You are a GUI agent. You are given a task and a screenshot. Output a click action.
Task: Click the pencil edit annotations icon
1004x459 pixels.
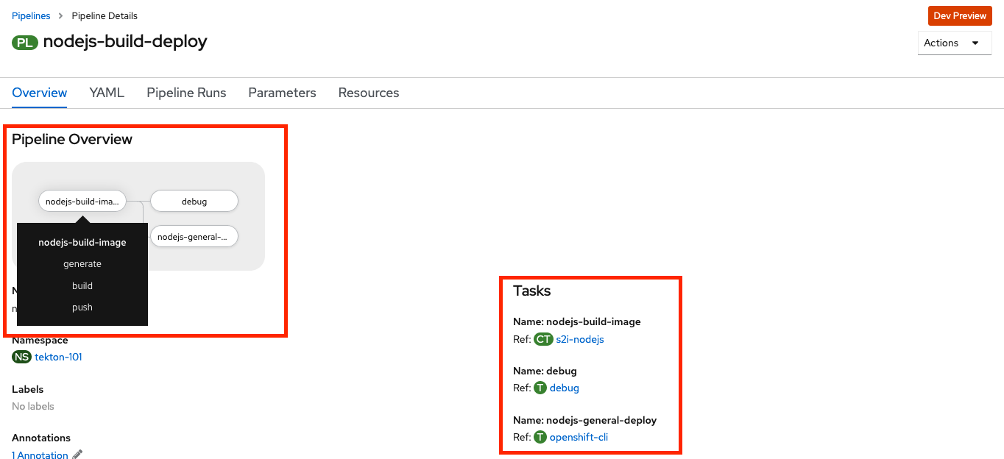click(77, 455)
